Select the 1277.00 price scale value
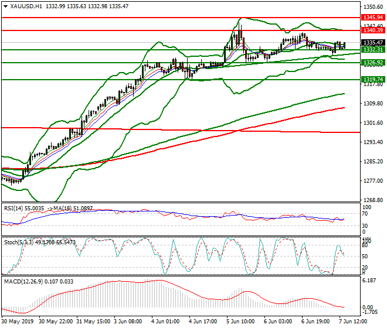387x328 pixels. 373,181
